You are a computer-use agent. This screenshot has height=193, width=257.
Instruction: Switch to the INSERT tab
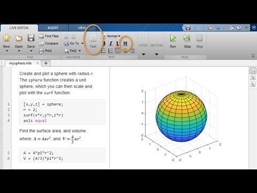[53, 28]
